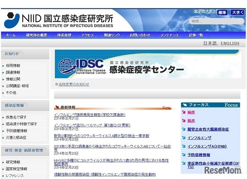Open 風疹 focus link
This screenshot has height=179, width=247.
191,121
